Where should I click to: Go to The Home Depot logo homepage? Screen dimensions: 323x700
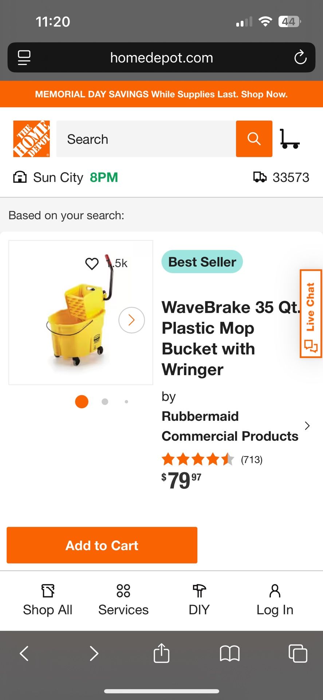(31, 139)
